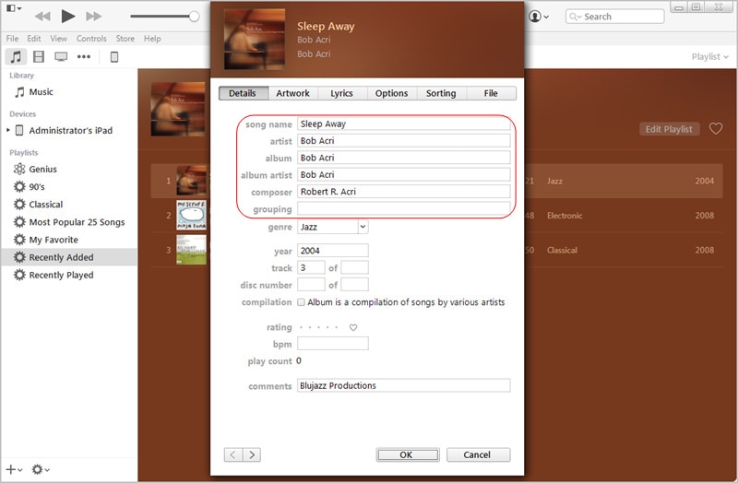Open the gear settings menu at sidebar bottom
This screenshot has height=483, width=738.
41,469
